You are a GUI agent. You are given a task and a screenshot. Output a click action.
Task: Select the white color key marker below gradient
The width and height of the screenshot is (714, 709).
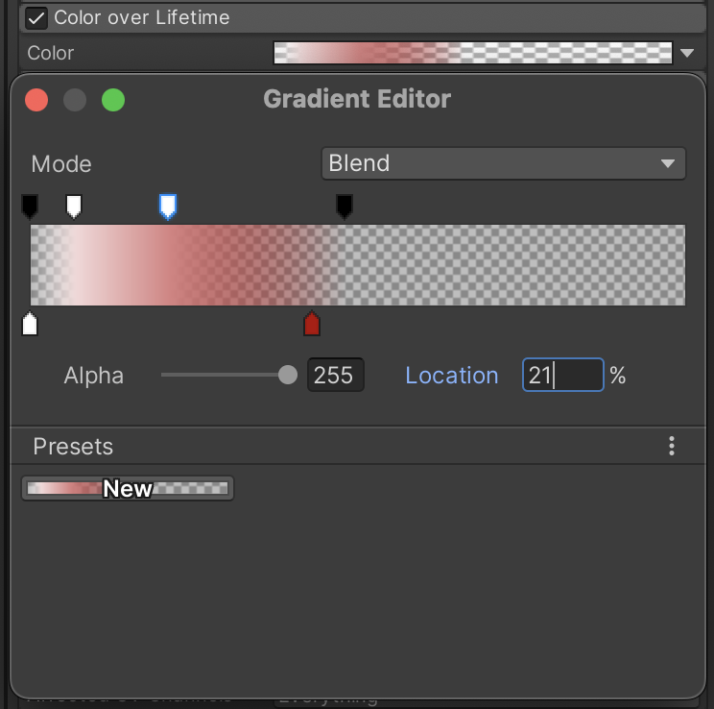tap(30, 325)
